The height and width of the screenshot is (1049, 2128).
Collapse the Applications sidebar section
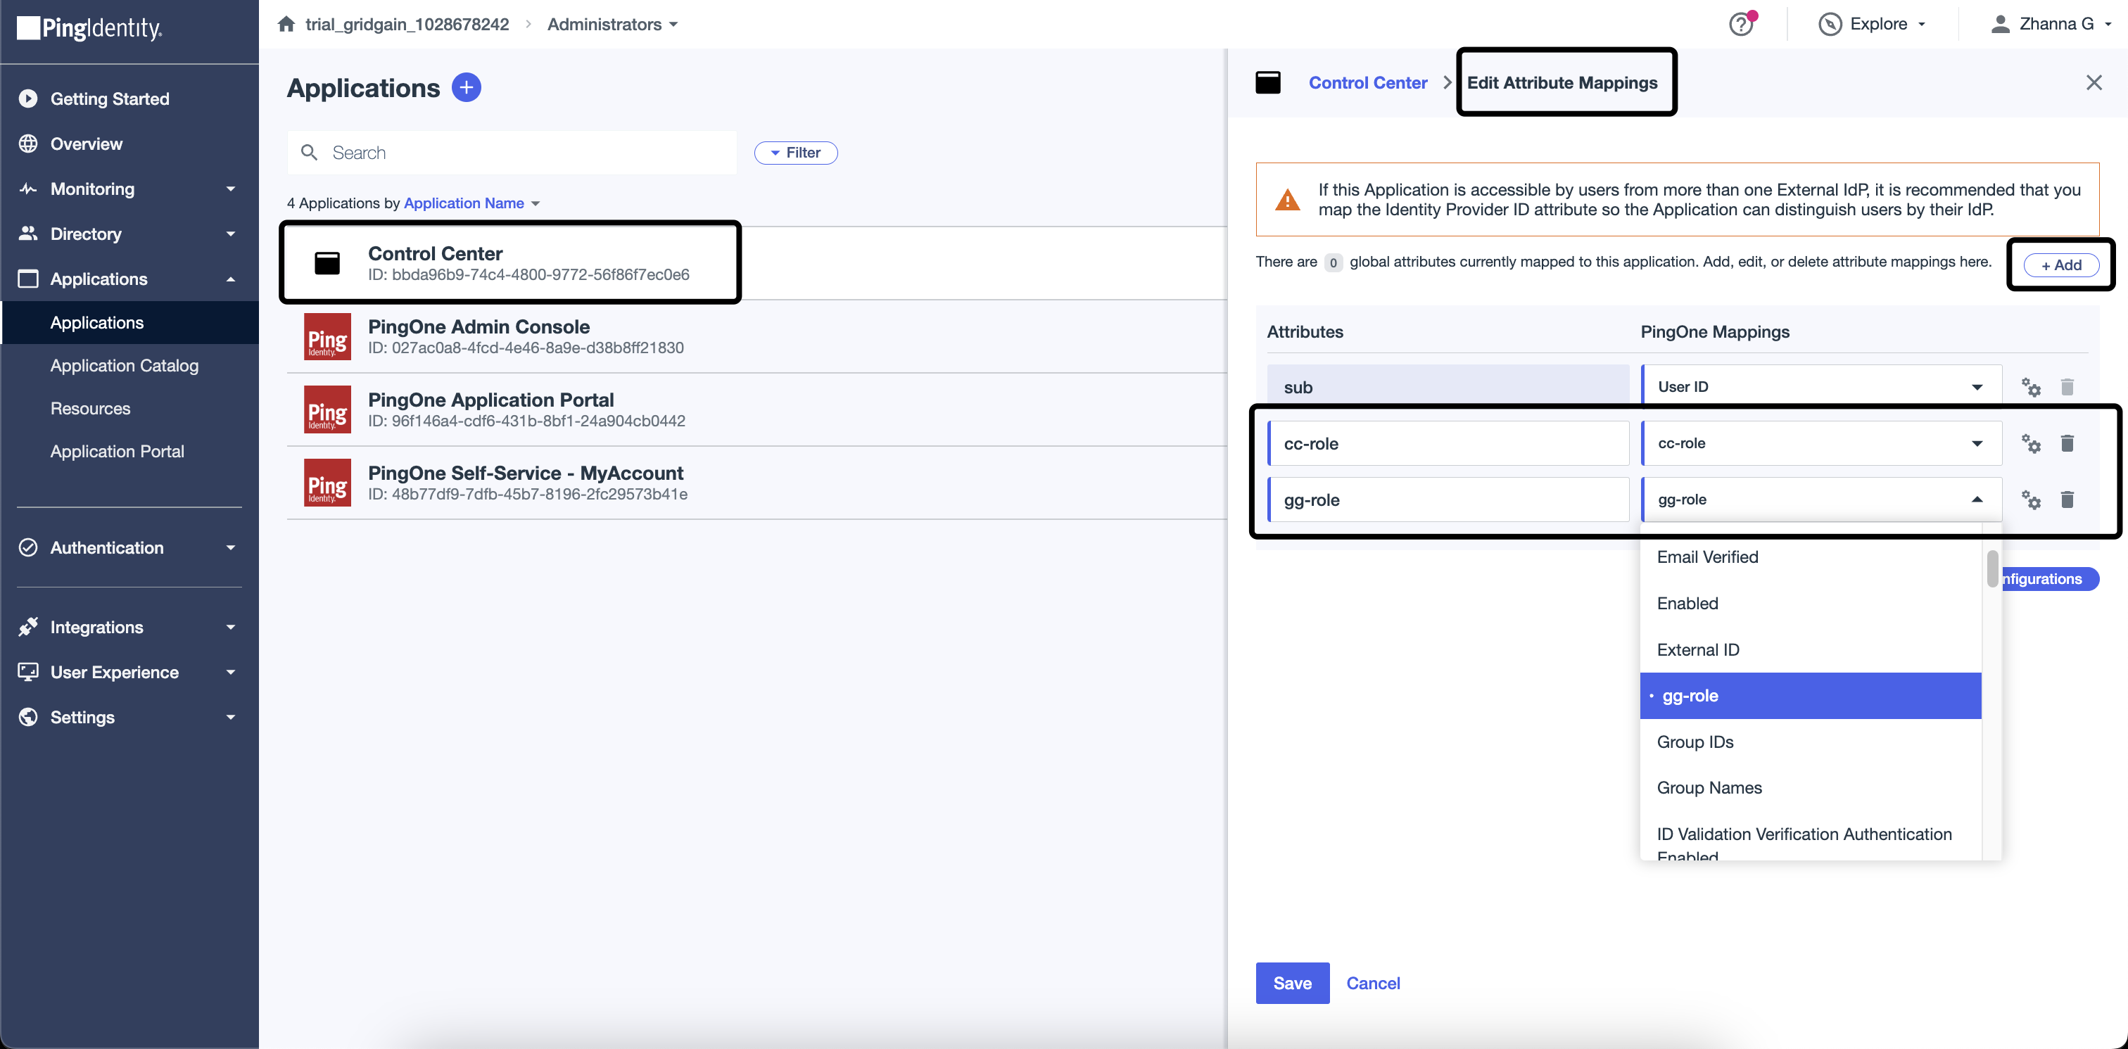coord(129,279)
